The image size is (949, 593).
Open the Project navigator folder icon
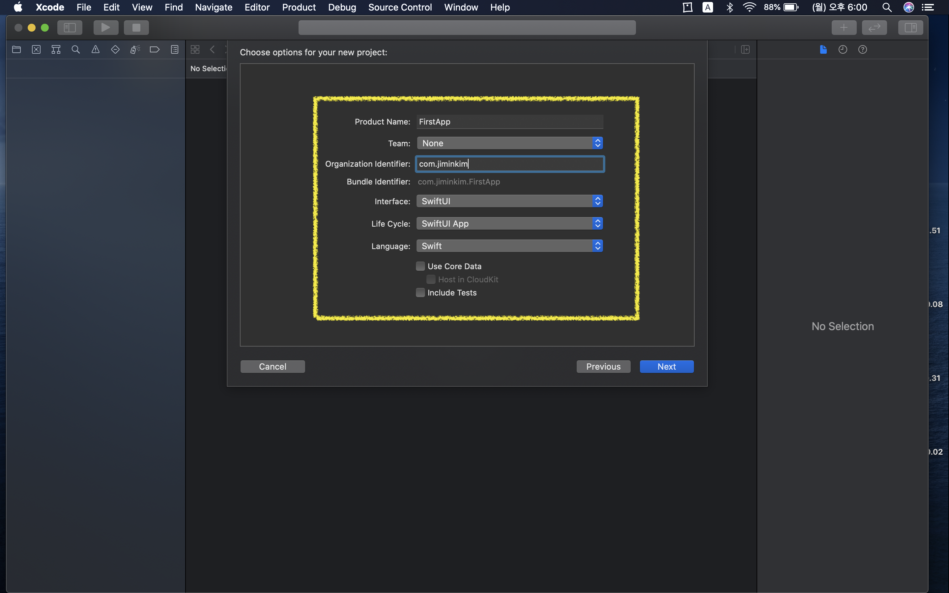pyautogui.click(x=16, y=49)
